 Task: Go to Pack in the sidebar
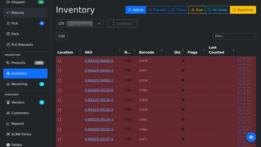click(25, 34)
